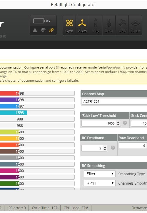147x213 pixels.
Task: Click the Betaflight Configurator window title
Action: (73, 5)
